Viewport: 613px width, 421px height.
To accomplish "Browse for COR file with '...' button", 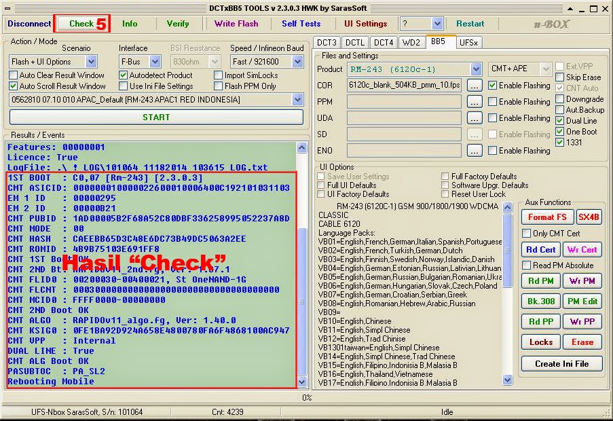I will (475, 85).
